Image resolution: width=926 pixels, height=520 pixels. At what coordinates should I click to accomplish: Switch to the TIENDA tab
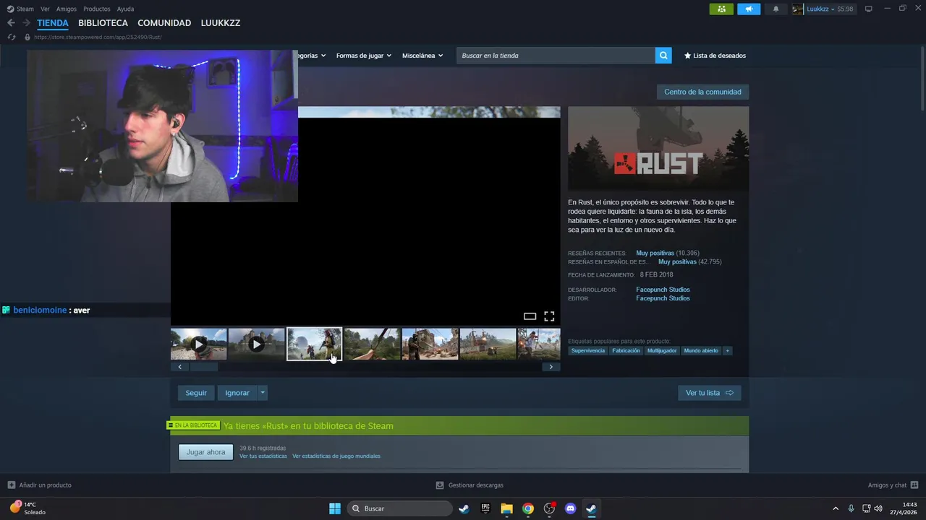click(53, 23)
